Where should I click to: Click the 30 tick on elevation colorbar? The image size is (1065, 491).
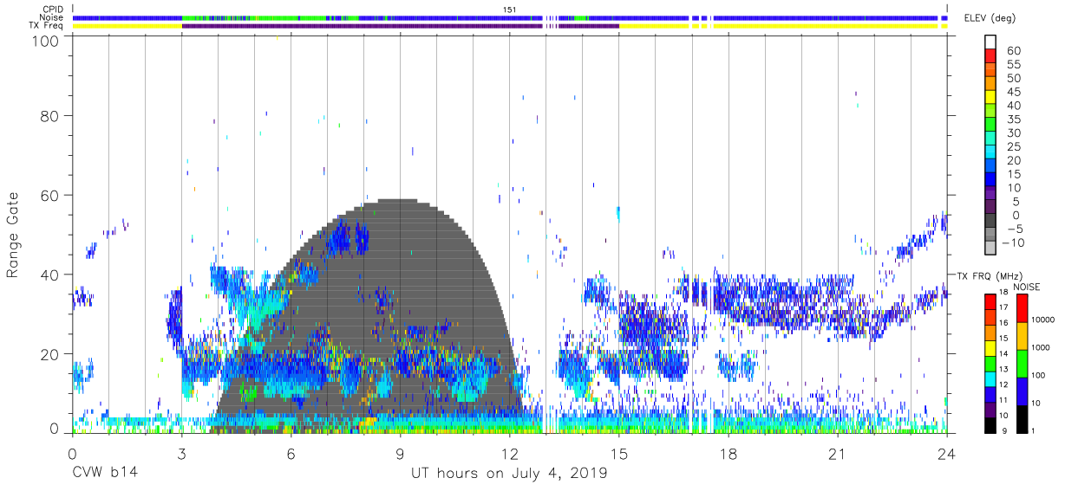[1013, 132]
